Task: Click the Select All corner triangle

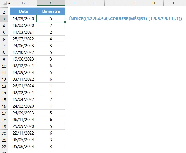Action: (x=5, y=3)
